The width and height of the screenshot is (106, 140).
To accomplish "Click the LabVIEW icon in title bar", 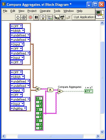I will coord(4,4).
